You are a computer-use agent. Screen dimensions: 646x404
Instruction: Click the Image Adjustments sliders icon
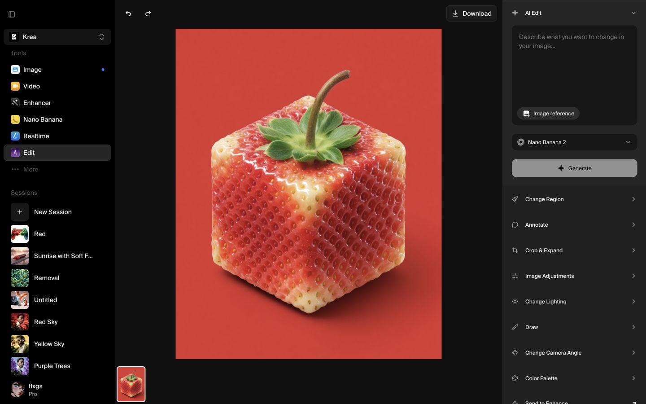515,276
